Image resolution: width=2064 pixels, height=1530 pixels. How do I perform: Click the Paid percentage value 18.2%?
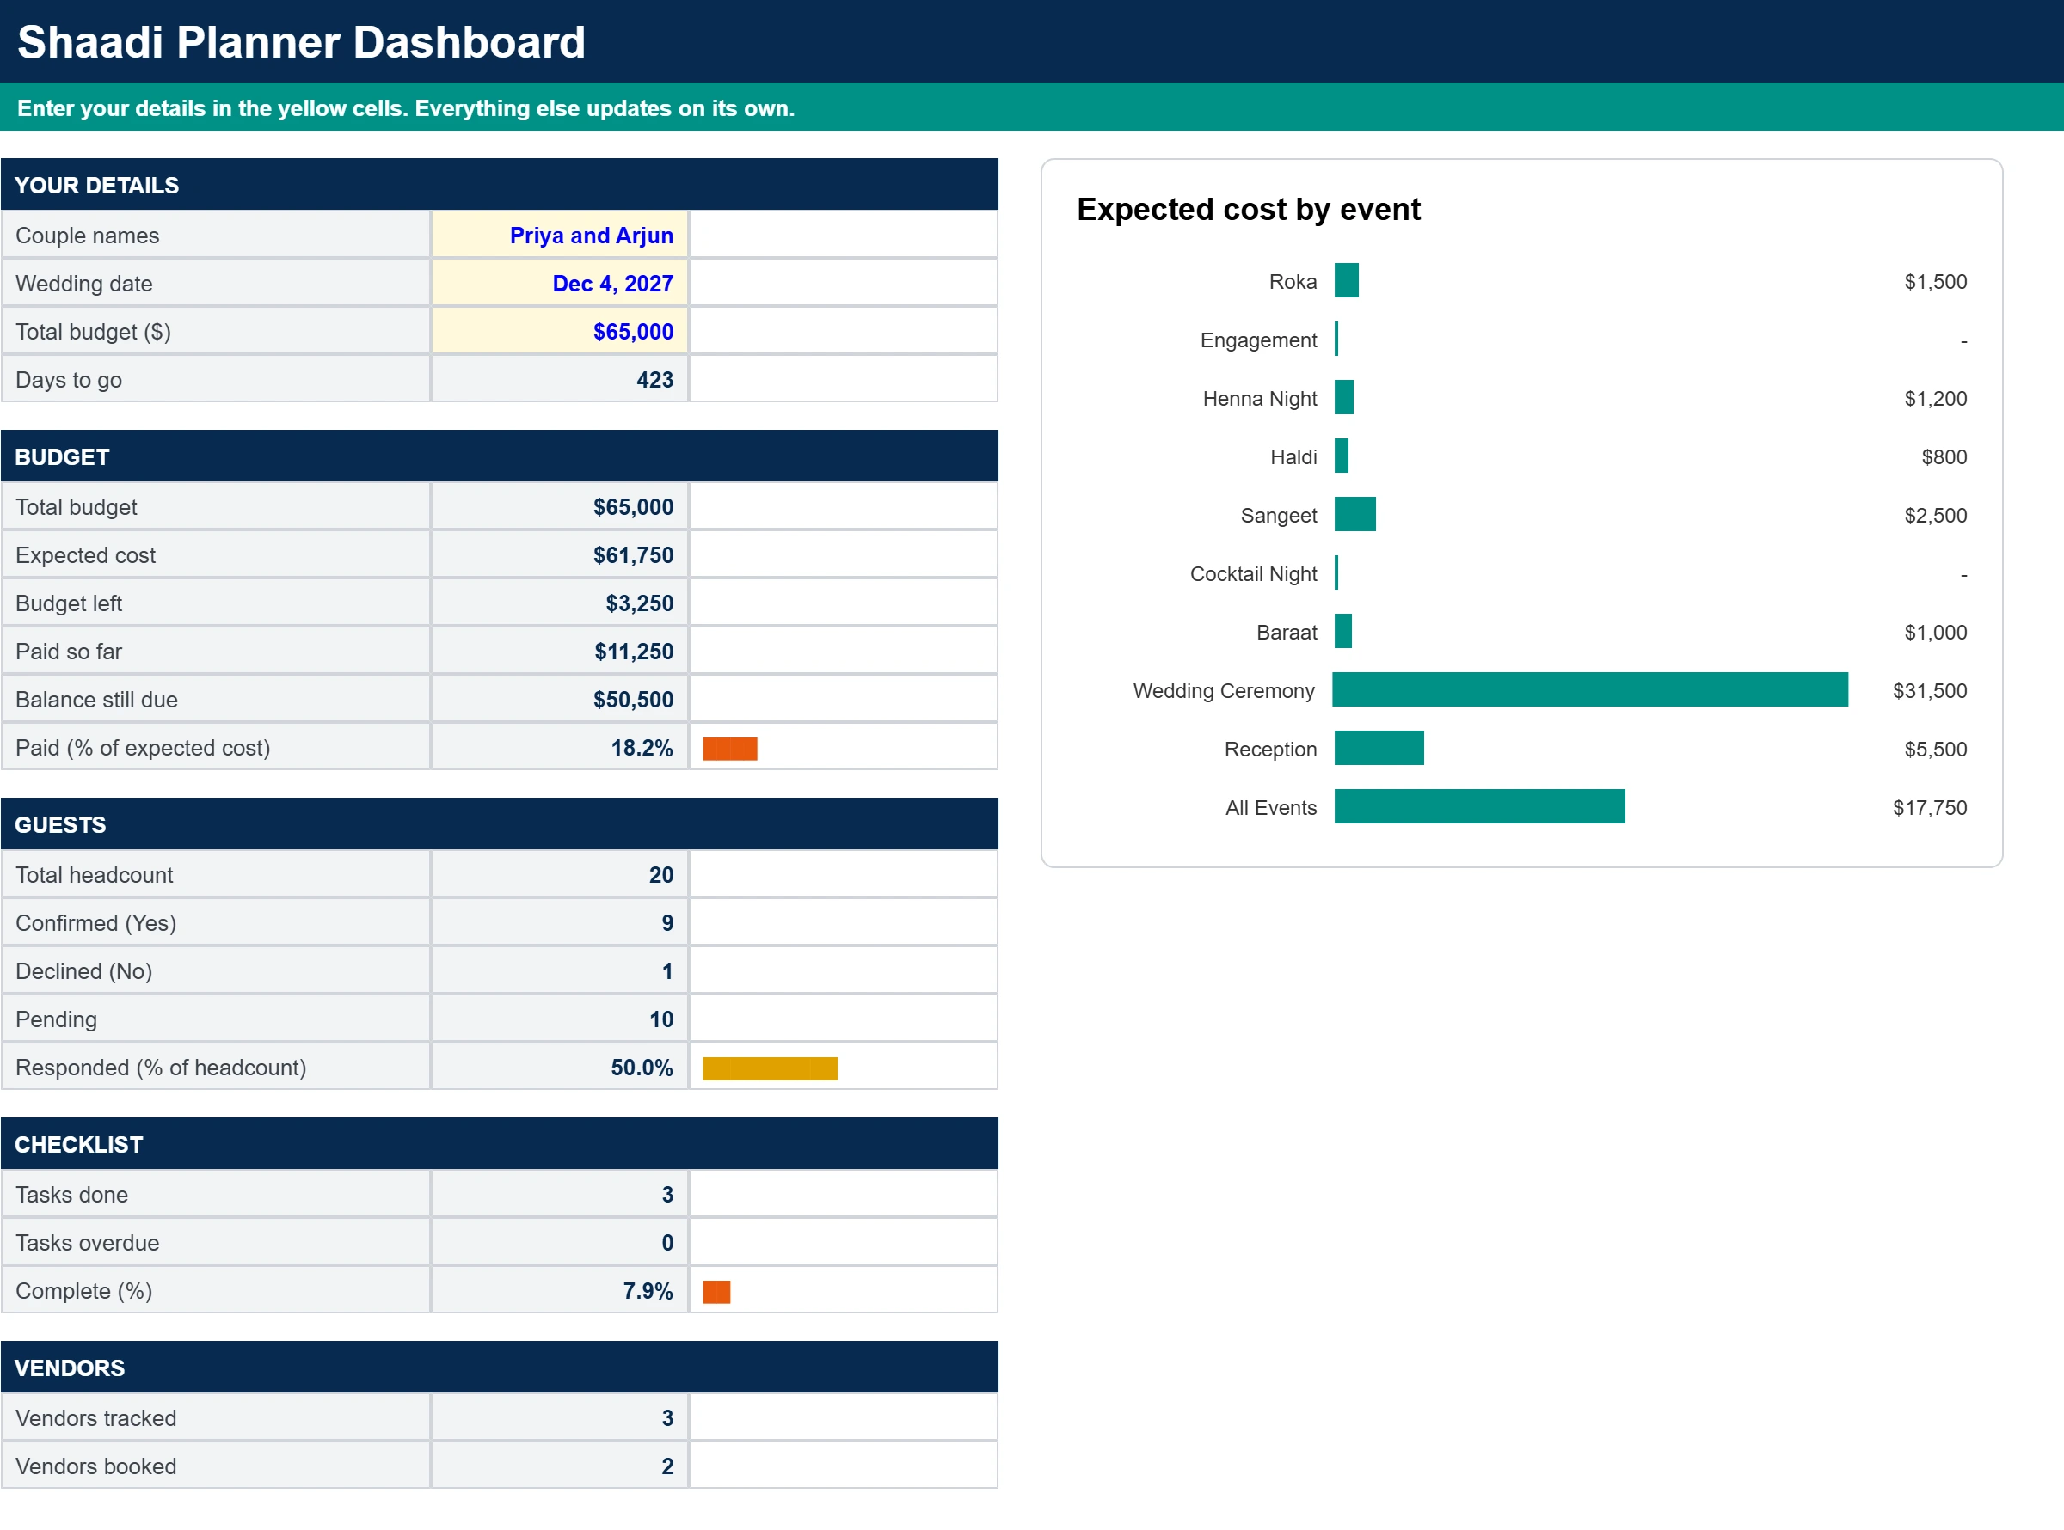point(560,748)
